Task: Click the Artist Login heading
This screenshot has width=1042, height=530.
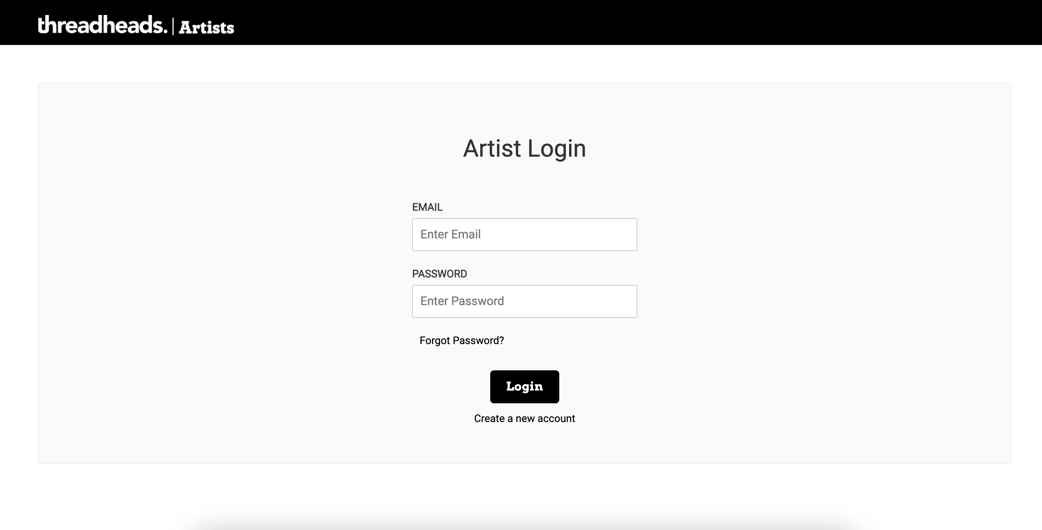Action: coord(524,148)
